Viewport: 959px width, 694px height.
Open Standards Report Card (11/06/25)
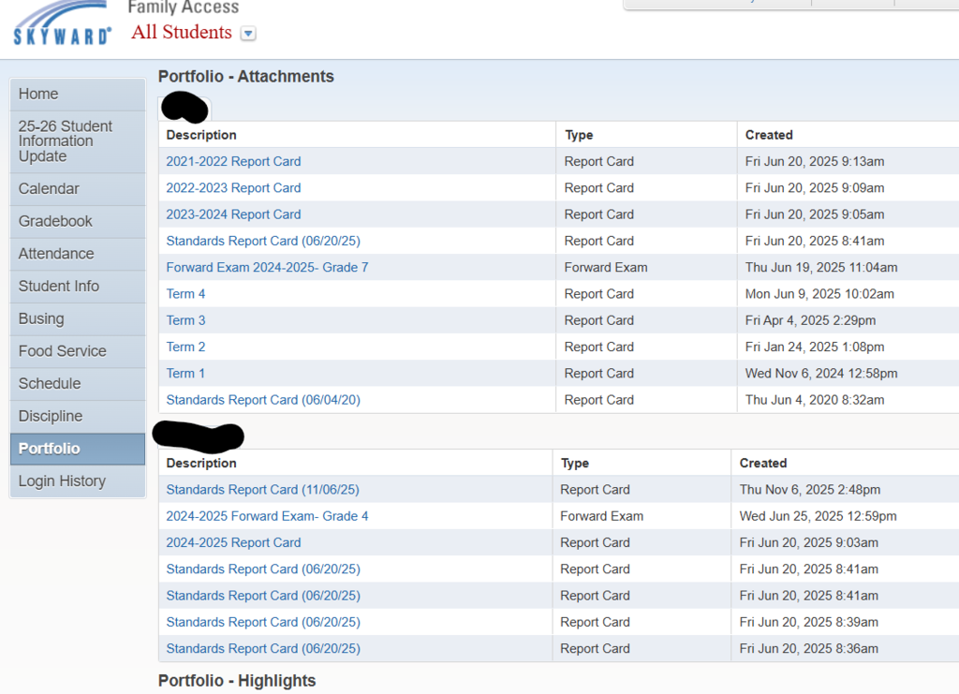pyautogui.click(x=262, y=490)
